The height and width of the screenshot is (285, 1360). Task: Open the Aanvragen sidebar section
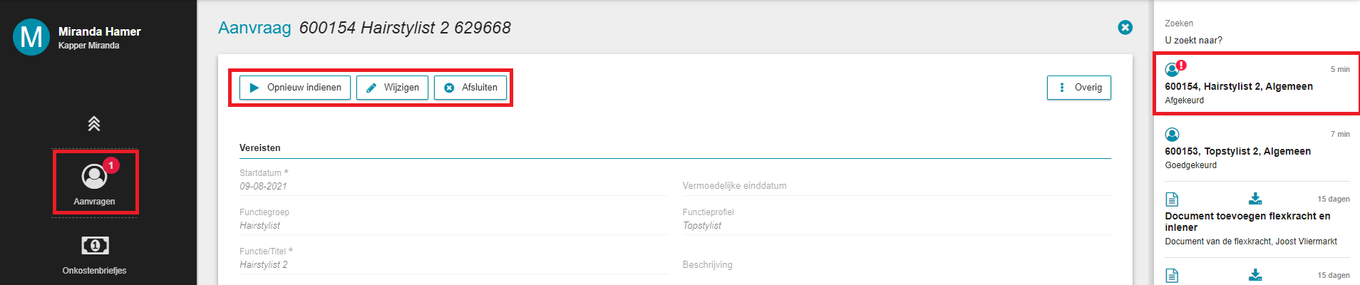point(95,182)
